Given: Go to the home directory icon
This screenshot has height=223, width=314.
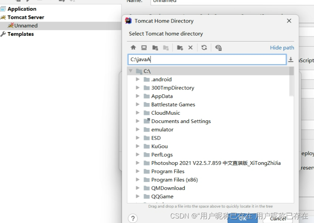Looking at the screenshot, I should click(x=133, y=48).
